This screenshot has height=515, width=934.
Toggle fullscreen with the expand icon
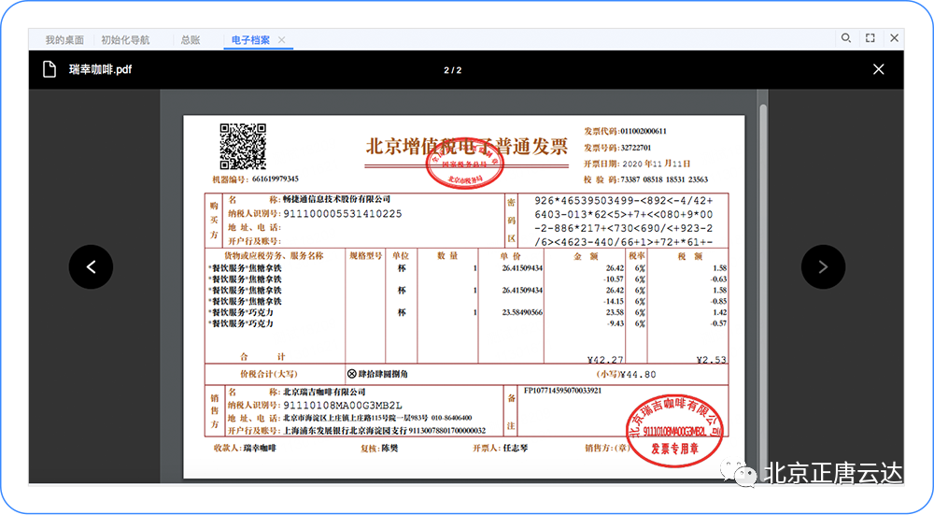pyautogui.click(x=870, y=38)
